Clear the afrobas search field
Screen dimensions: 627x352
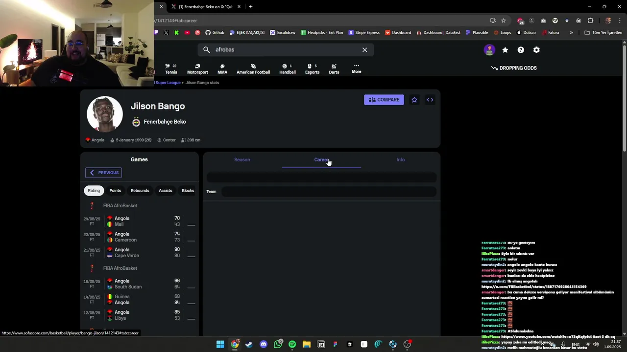(364, 50)
